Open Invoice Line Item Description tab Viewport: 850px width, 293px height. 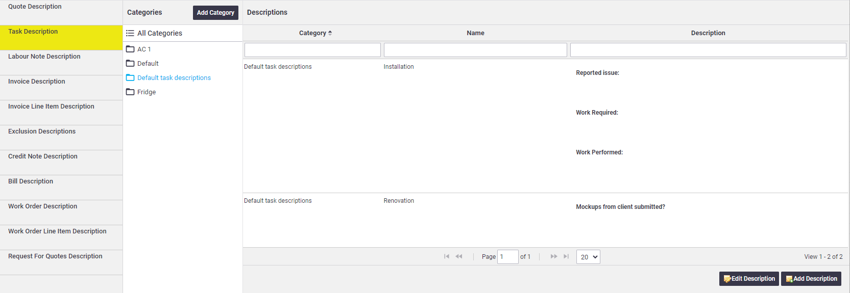pyautogui.click(x=61, y=113)
